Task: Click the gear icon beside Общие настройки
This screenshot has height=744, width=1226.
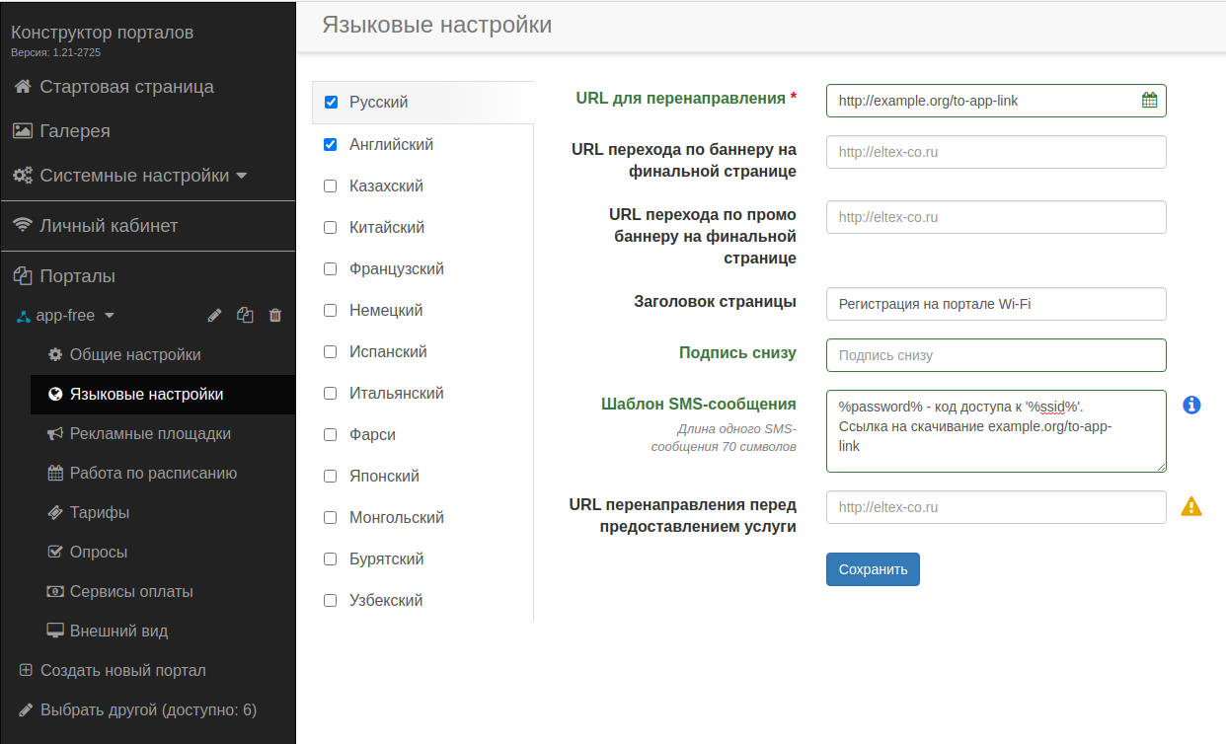Action: 55,355
